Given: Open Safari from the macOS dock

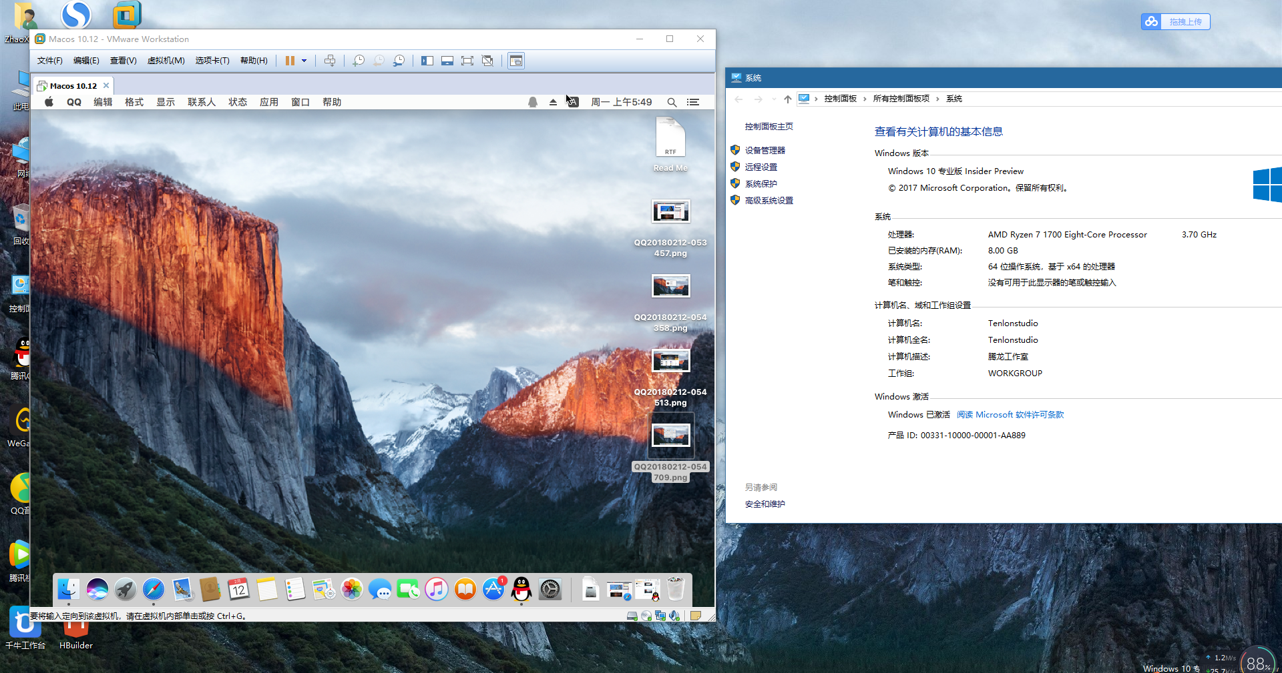Looking at the screenshot, I should (153, 589).
